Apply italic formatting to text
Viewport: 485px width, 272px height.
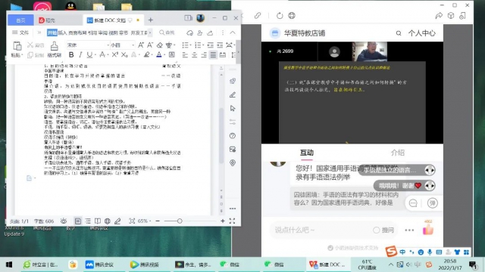click(80, 55)
